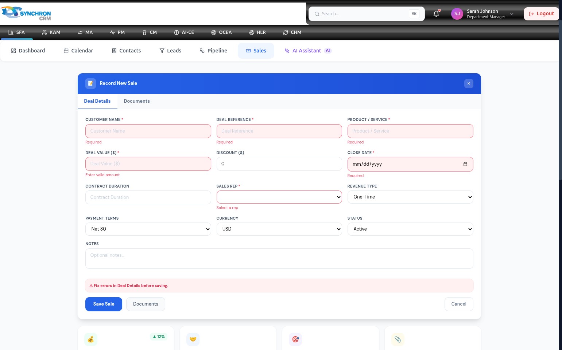This screenshot has width=562, height=350.
Task: Open HLR module
Action: (x=257, y=32)
